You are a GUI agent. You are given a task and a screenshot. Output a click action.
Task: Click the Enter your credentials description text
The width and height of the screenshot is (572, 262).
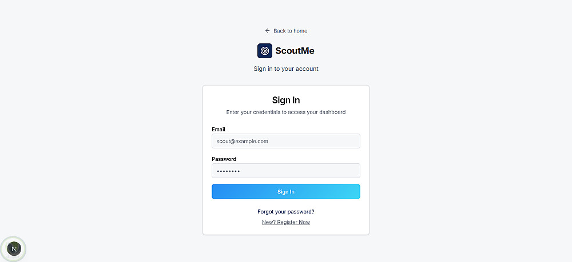[x=286, y=112]
